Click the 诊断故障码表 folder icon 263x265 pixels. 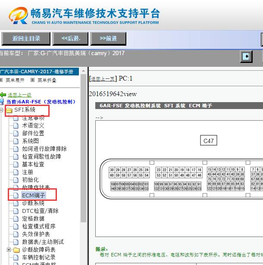[16, 250]
